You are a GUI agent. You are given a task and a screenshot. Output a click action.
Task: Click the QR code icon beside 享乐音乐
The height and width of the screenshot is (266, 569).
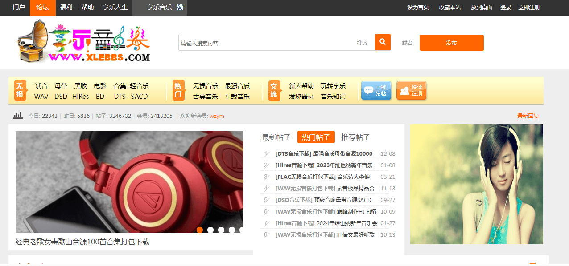pos(179,8)
